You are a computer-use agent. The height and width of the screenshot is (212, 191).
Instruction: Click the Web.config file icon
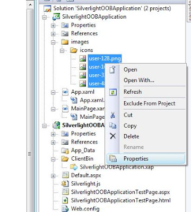click(x=65, y=209)
